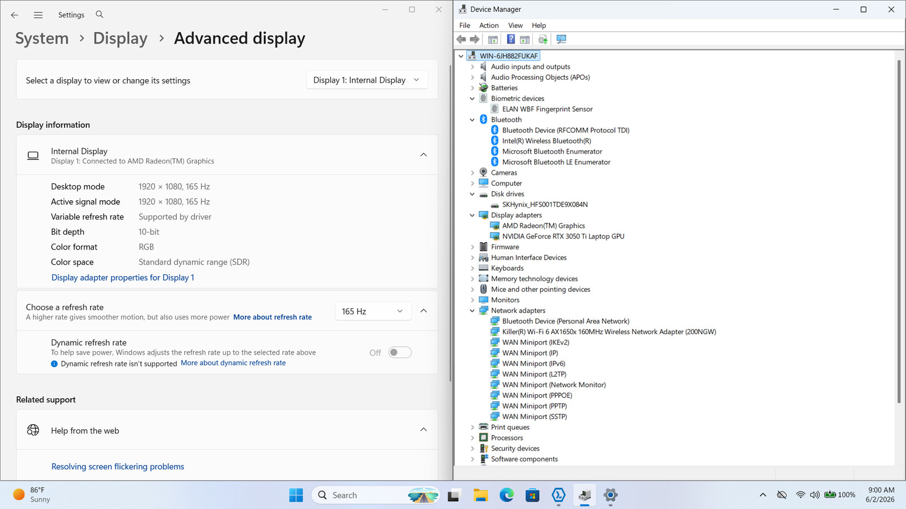The height and width of the screenshot is (509, 906).
Task: Select WAN Miniport (PPPOE) entry
Action: point(537,395)
